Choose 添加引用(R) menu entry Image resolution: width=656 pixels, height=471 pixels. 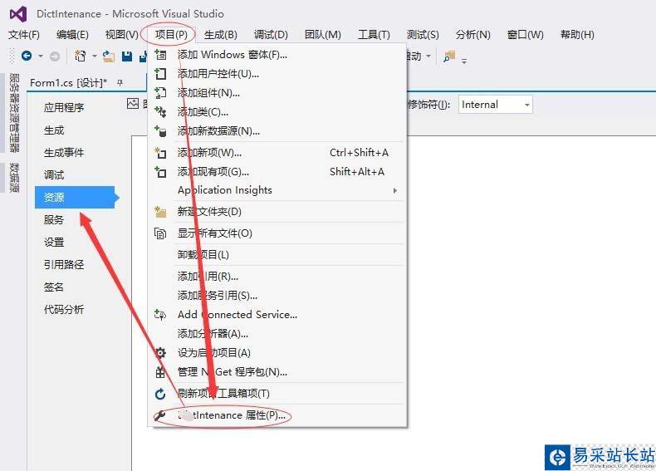[x=278, y=277]
